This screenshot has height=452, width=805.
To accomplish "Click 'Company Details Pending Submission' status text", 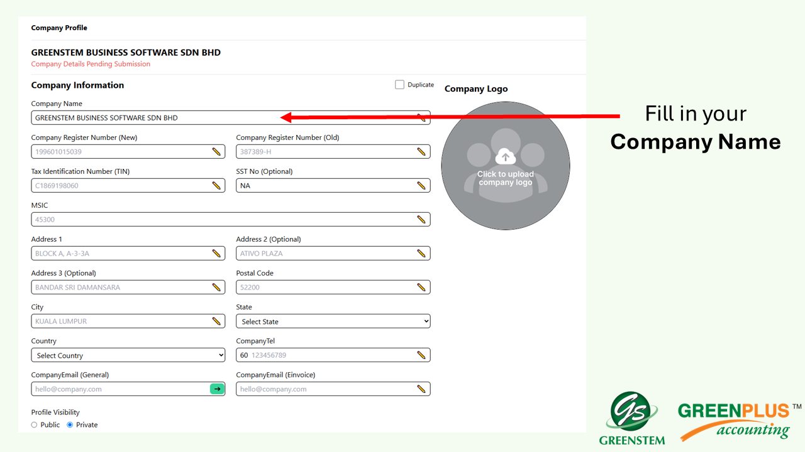I will (91, 64).
